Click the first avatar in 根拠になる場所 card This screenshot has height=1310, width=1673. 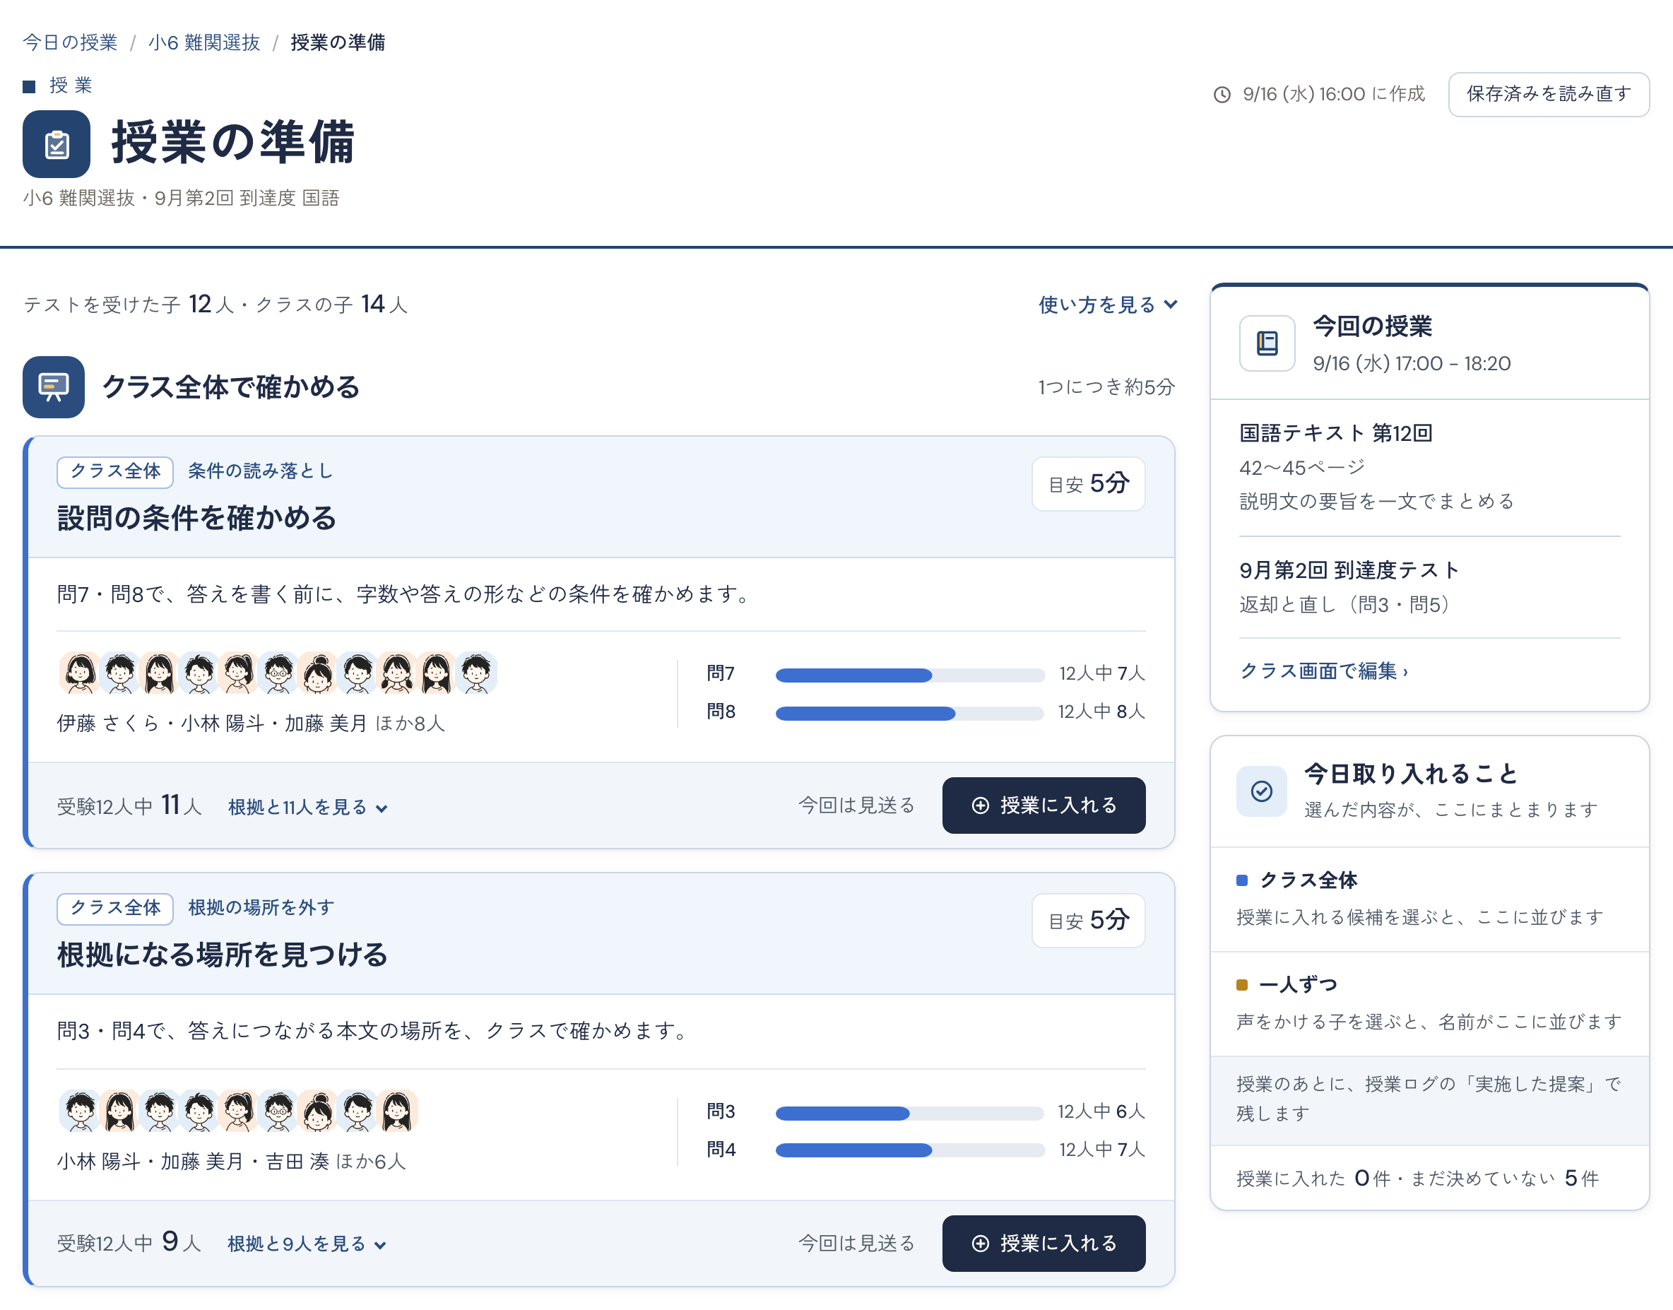80,1111
